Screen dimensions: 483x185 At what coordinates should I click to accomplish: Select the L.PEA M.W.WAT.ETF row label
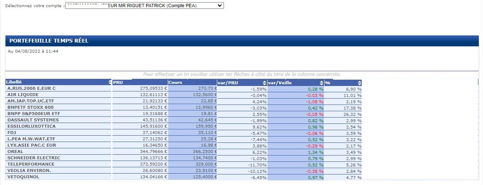[31, 139]
